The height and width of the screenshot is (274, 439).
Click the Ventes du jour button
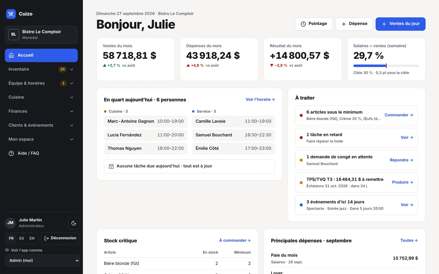pyautogui.click(x=401, y=24)
